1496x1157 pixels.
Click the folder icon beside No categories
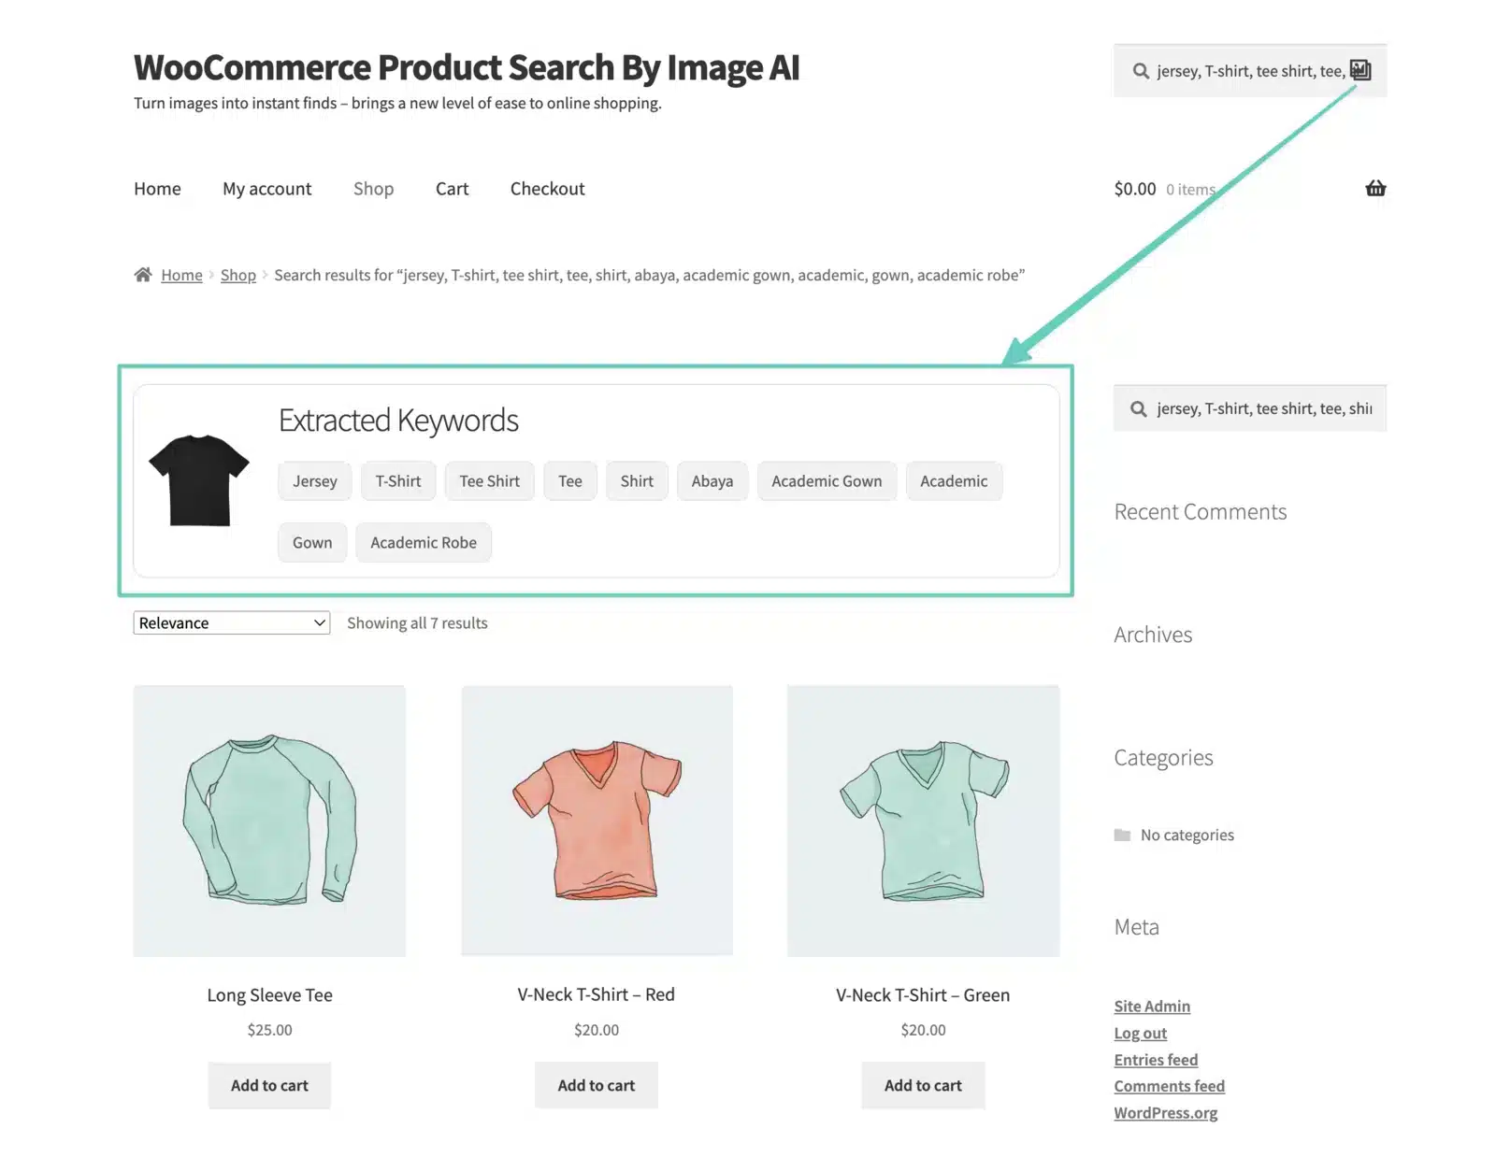[1122, 835]
